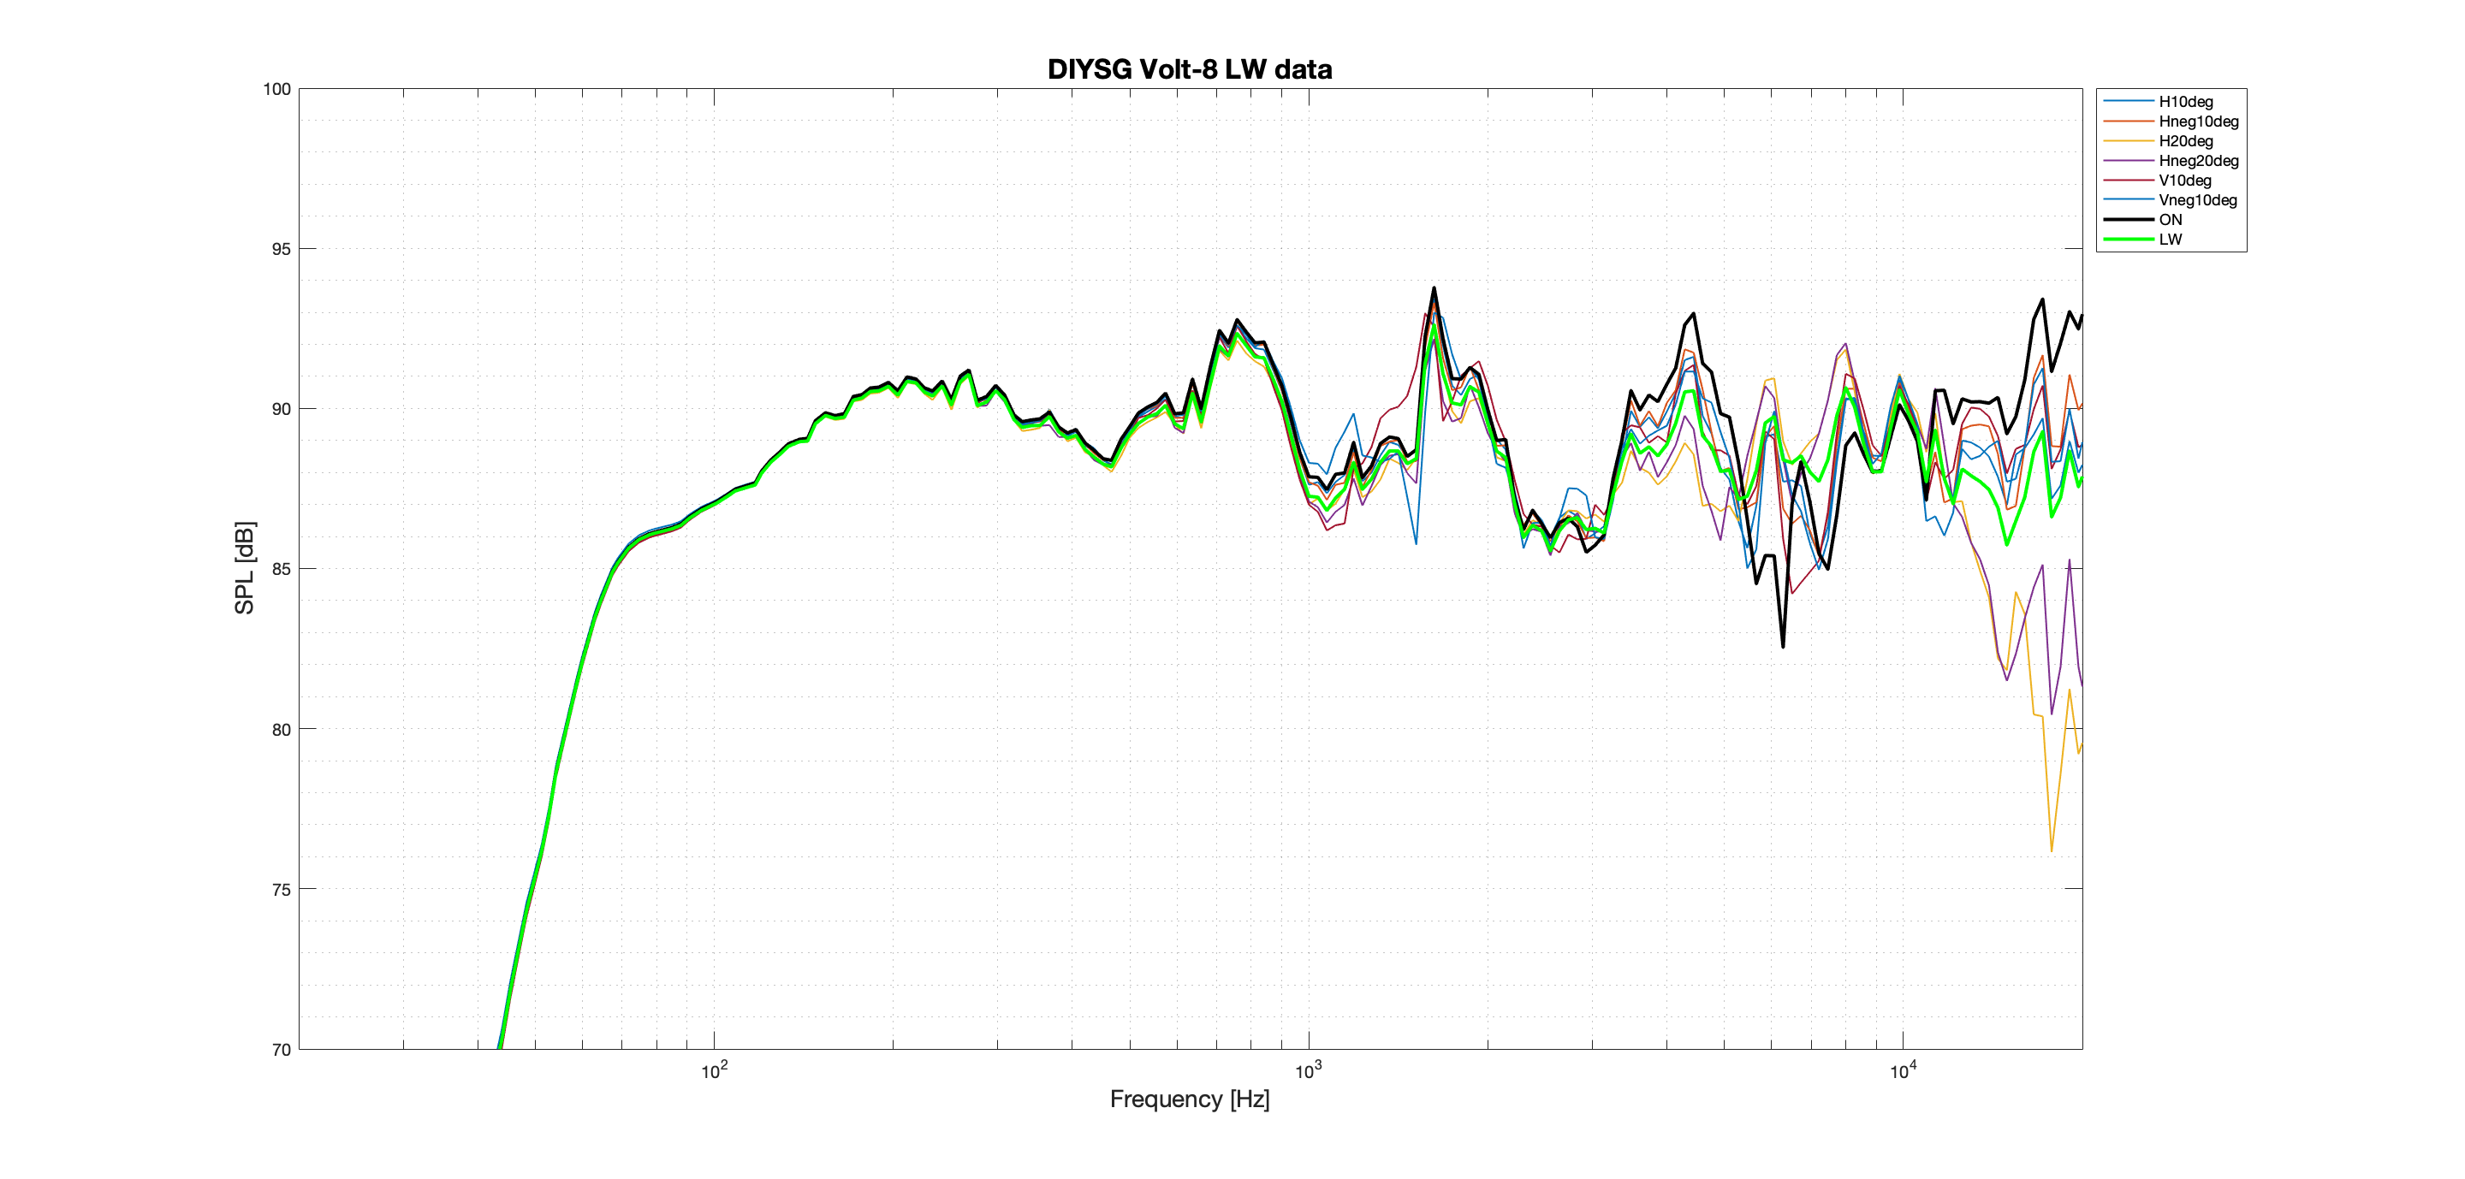Click the 75 tick label on y-axis
The width and height of the screenshot is (2465, 1179).
click(x=282, y=889)
